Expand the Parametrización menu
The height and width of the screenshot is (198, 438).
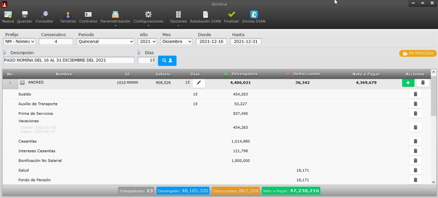[115, 17]
